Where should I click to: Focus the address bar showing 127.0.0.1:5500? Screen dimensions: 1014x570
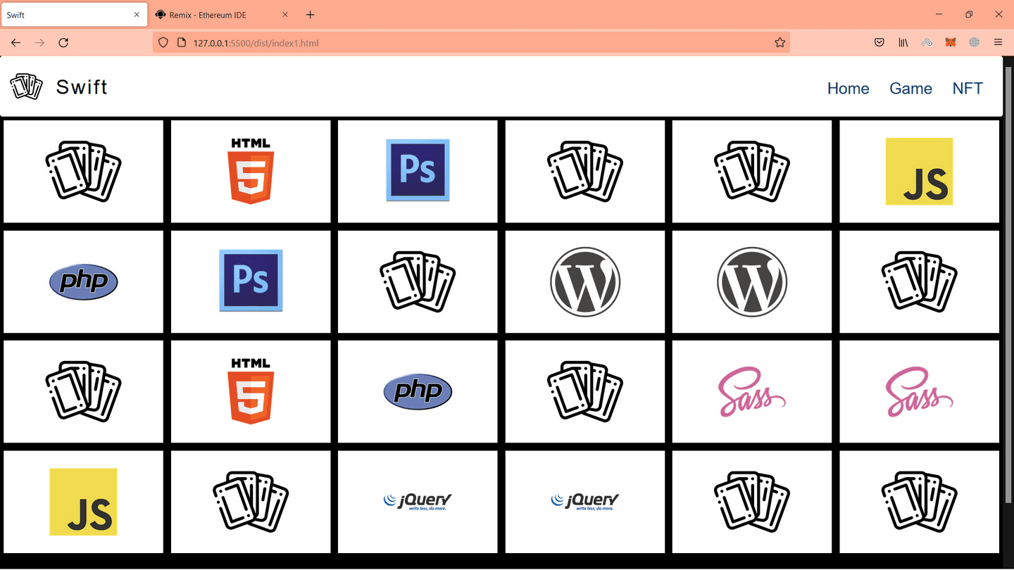471,43
